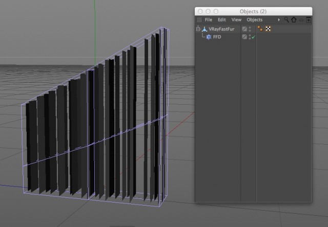Click the layer swatch for FFD row
This screenshot has height=227, width=328.
(x=244, y=37)
